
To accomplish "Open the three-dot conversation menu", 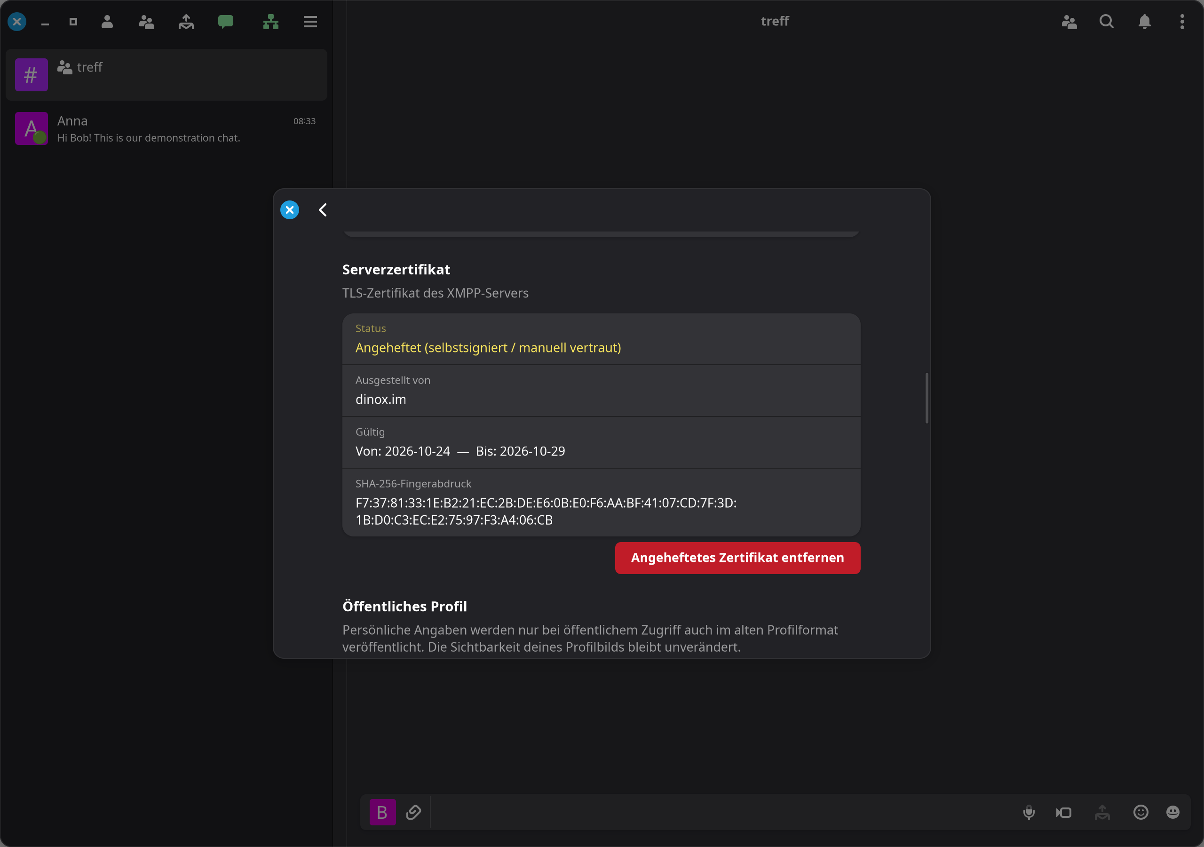I will (1182, 22).
